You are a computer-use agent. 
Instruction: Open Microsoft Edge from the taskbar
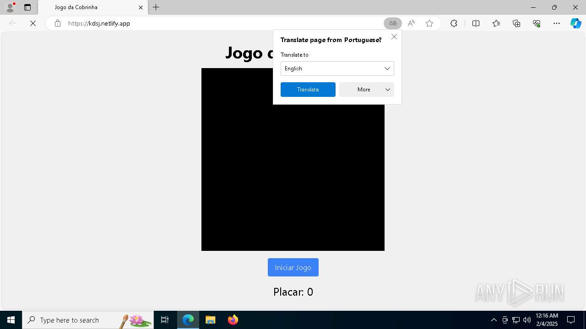pos(188,320)
